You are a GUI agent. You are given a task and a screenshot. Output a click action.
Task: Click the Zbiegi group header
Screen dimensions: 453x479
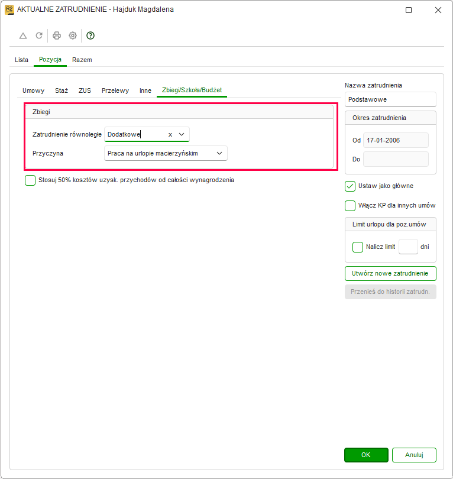[x=179, y=112]
